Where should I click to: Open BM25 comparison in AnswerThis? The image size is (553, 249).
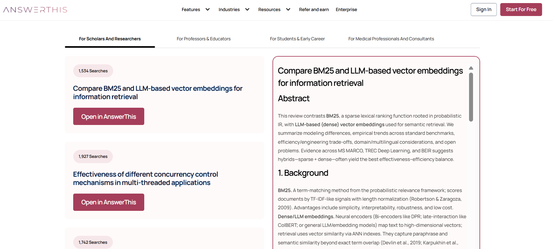[x=109, y=116]
